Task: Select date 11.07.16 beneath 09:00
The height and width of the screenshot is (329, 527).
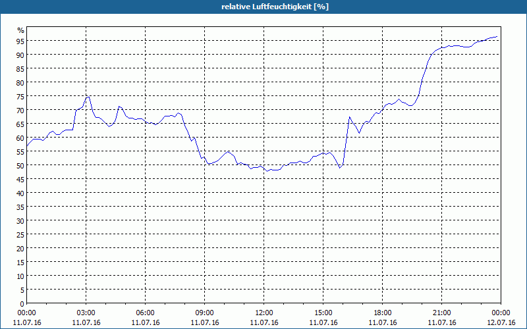Action: pyautogui.click(x=205, y=322)
